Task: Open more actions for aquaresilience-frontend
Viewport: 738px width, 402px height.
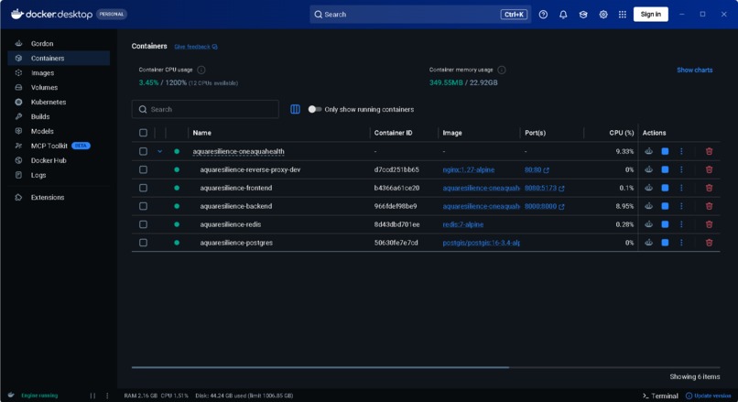Action: point(681,188)
